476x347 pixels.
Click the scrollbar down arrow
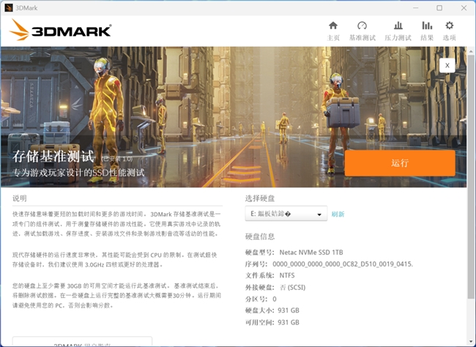tap(471, 342)
